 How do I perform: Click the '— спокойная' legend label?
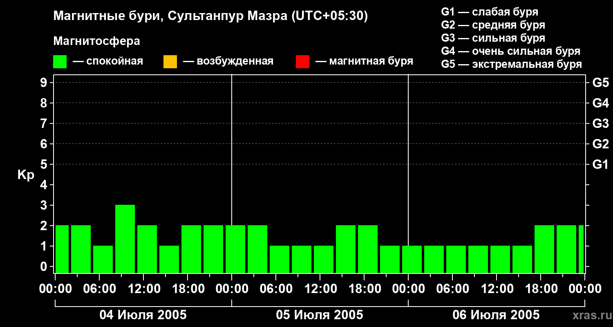pos(108,61)
